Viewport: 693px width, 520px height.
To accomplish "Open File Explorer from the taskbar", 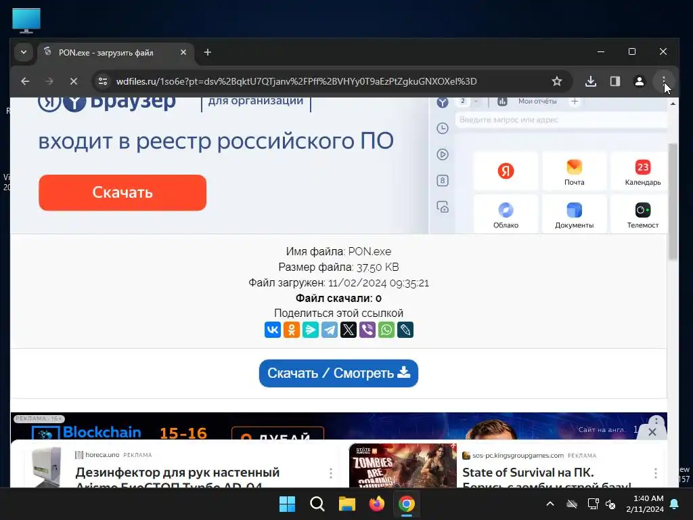I will (x=347, y=504).
